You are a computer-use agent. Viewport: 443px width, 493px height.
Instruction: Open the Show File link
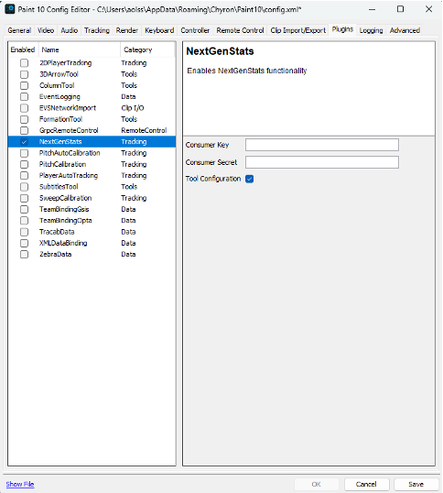click(20, 484)
